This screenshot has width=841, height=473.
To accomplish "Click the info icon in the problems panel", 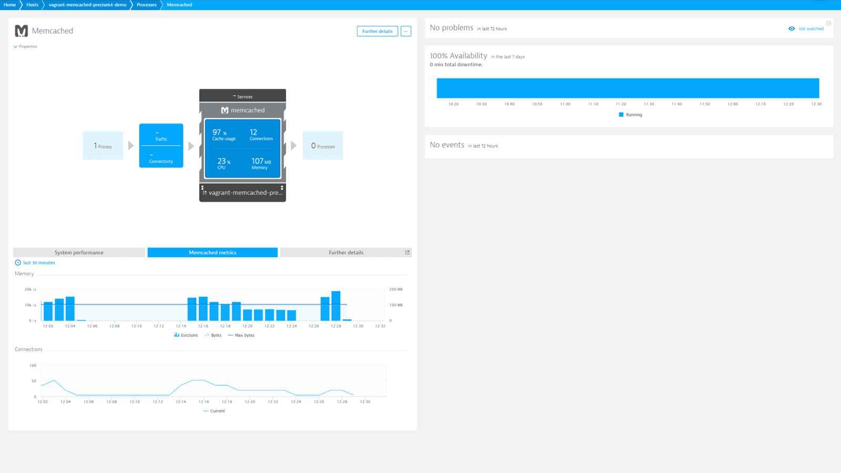I will (828, 23).
